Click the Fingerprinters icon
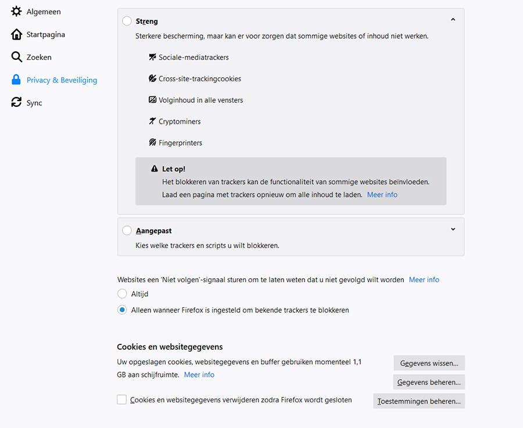The height and width of the screenshot is (428, 523). point(153,142)
